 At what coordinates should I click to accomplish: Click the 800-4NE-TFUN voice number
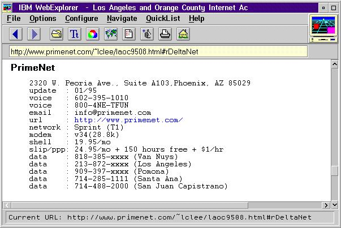[x=101, y=105]
